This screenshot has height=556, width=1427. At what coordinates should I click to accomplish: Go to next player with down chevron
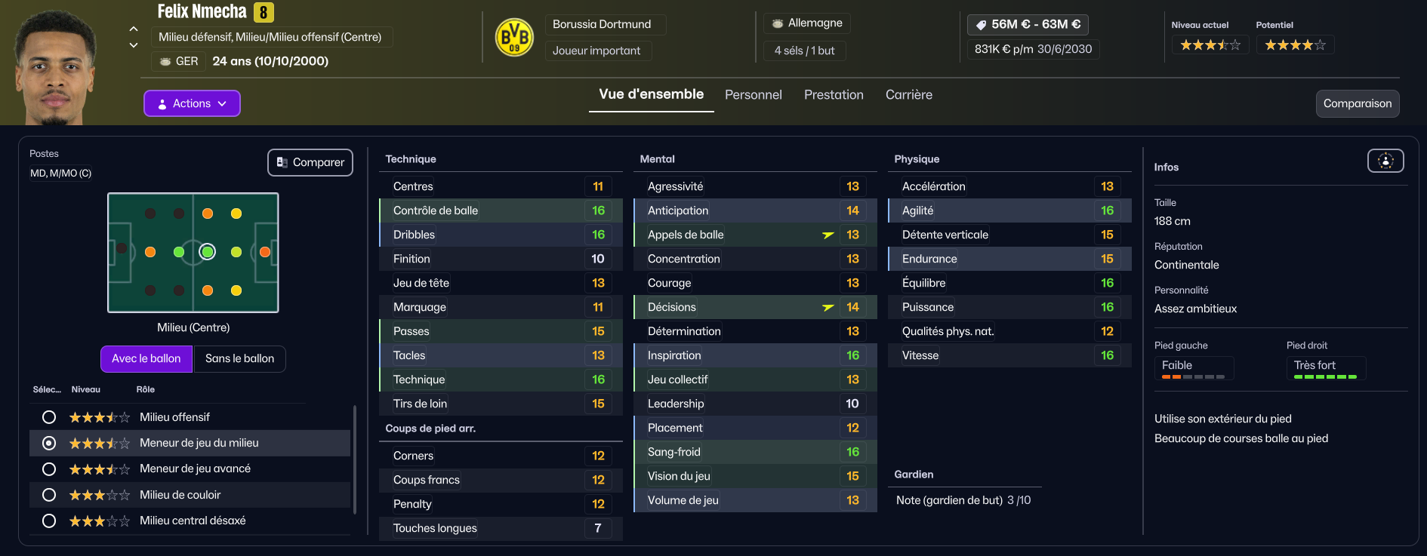pos(134,45)
